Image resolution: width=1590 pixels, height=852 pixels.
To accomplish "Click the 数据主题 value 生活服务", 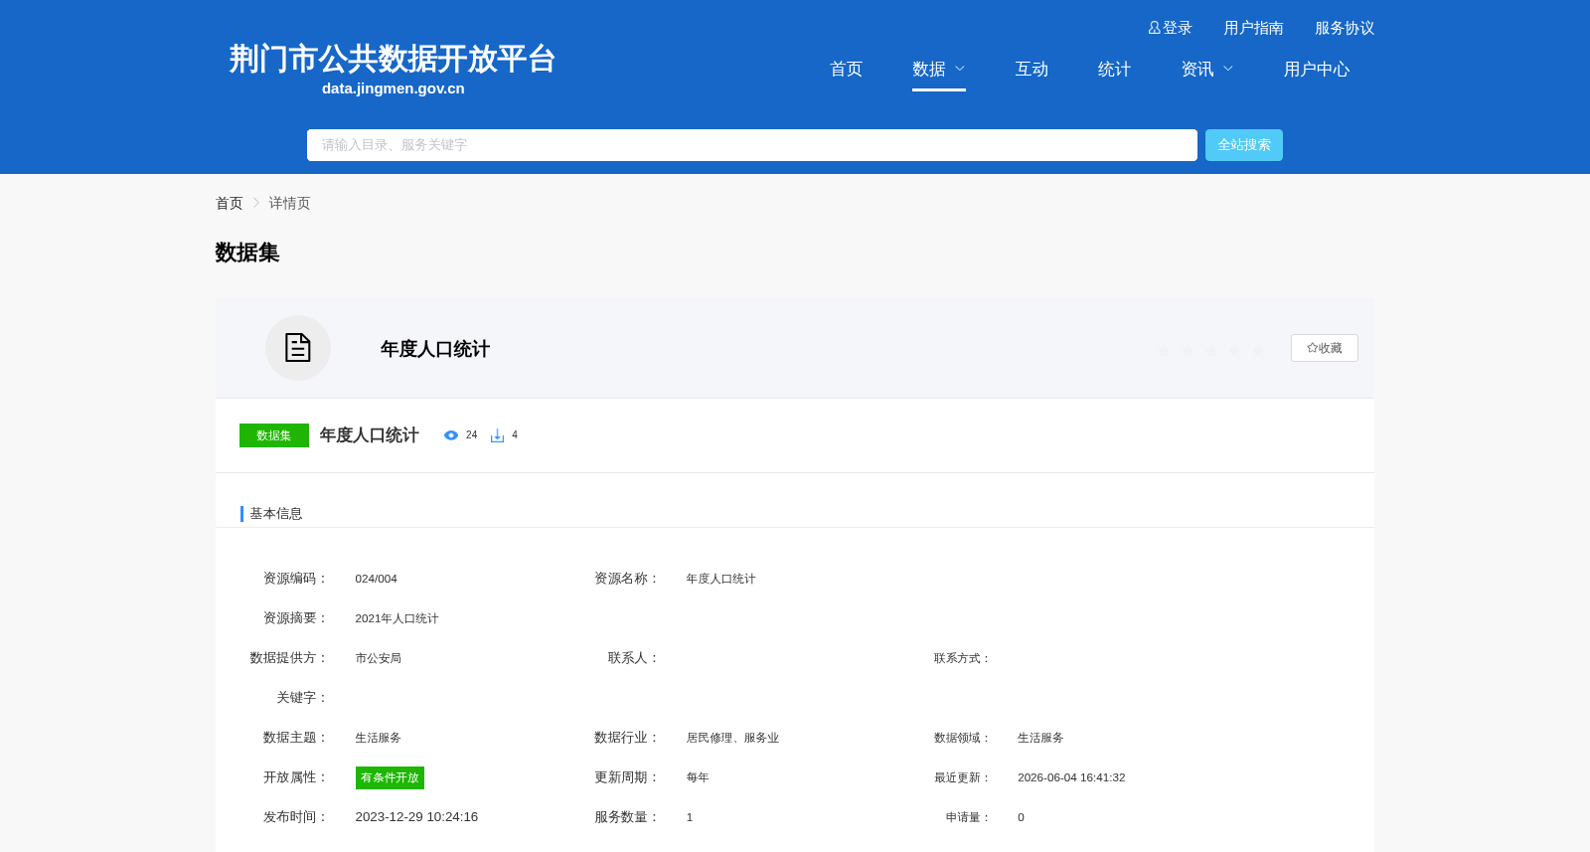I will coord(379,738).
